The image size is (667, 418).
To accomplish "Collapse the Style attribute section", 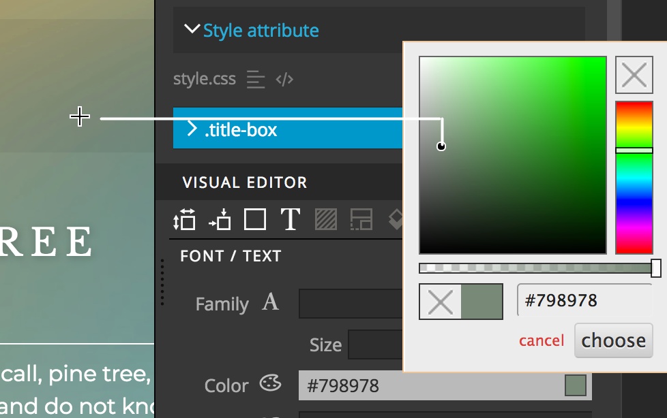I will [192, 29].
